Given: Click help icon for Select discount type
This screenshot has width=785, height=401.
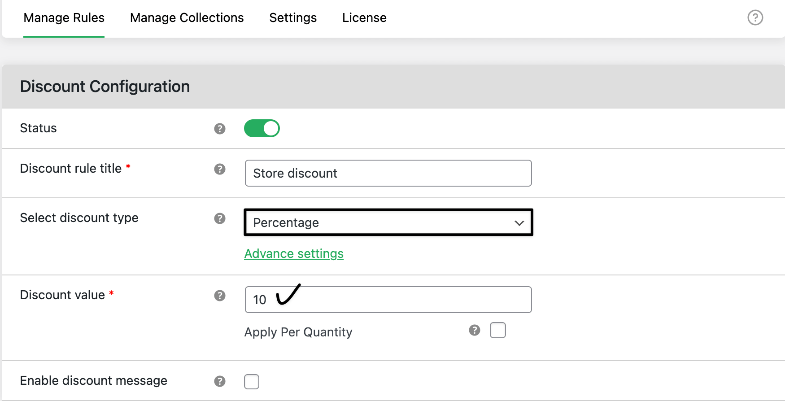Looking at the screenshot, I should click(219, 218).
